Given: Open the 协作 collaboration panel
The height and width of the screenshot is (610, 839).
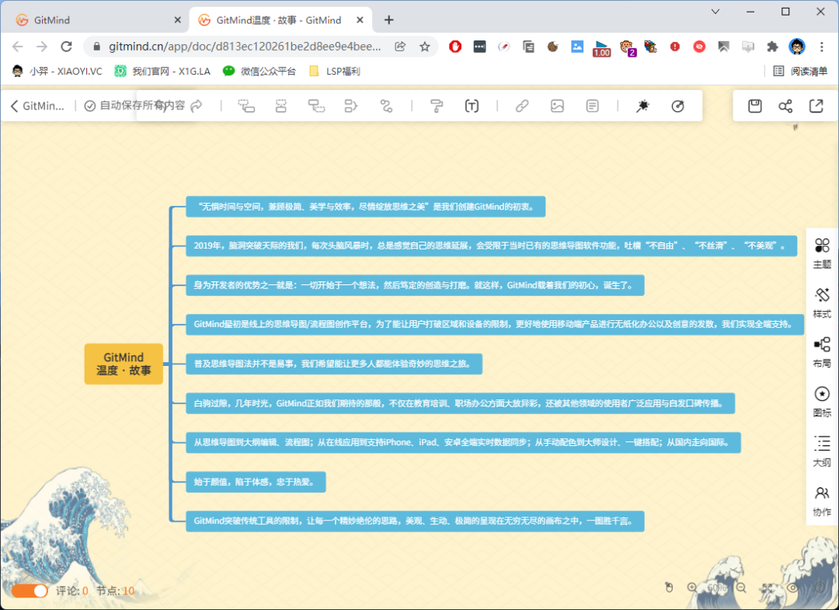Looking at the screenshot, I should (x=822, y=501).
